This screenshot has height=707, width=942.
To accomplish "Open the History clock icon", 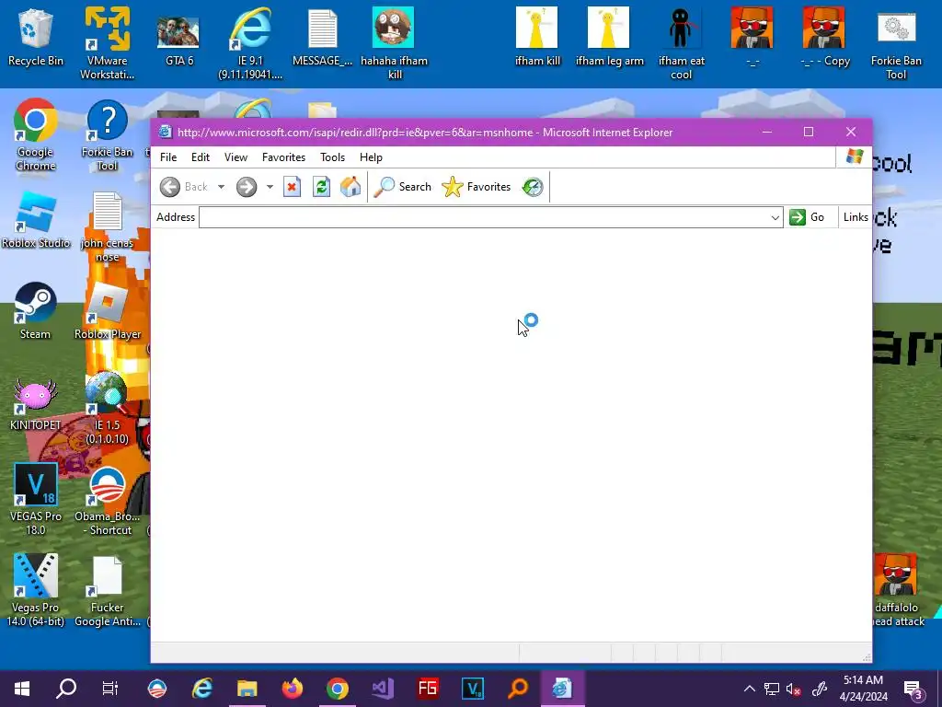I will (x=533, y=187).
